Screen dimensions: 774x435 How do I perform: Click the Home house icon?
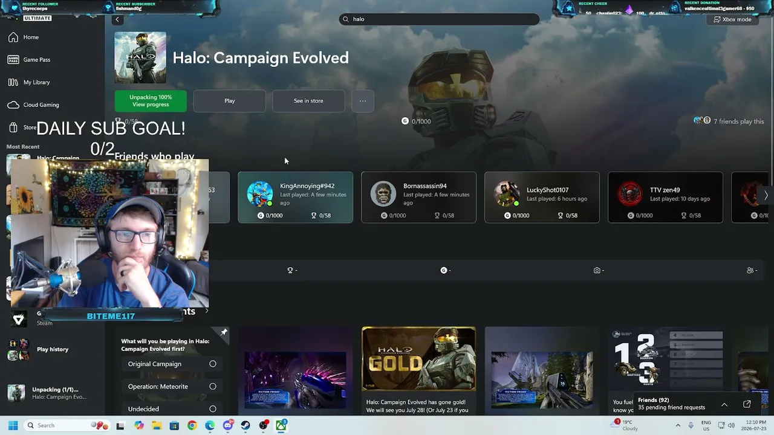13,37
